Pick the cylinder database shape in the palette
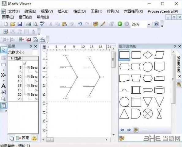The height and width of the screenshot is (147, 182). 159,90
